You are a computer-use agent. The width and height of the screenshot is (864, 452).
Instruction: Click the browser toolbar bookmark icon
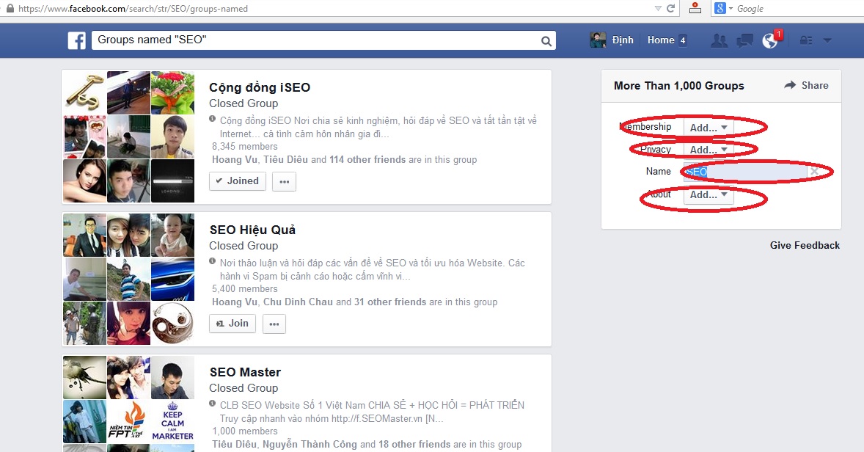pos(695,8)
